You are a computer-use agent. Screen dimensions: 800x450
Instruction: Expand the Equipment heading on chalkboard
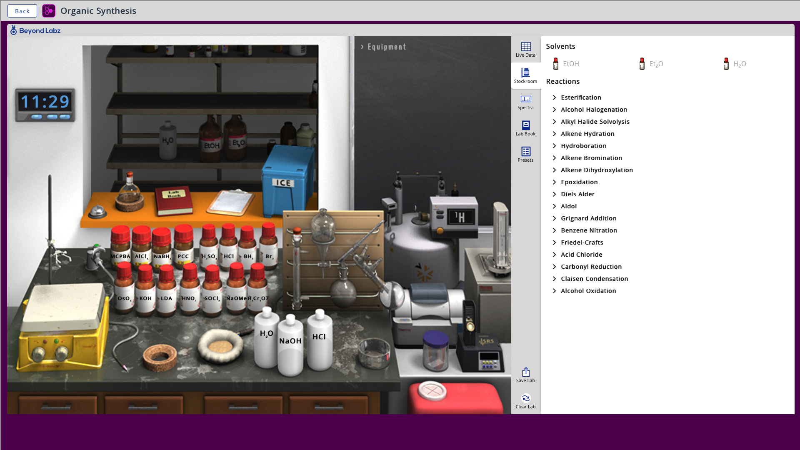383,47
